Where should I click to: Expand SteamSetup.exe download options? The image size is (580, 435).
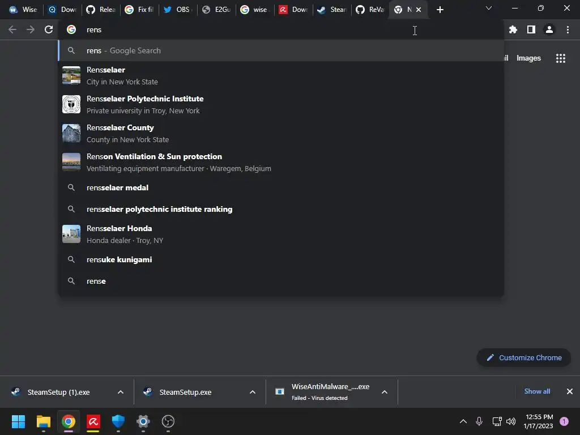click(252, 392)
